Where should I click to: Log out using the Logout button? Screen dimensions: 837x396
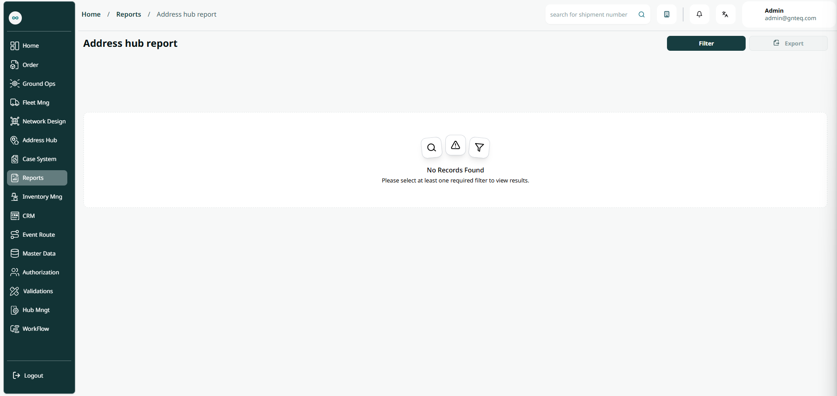29,375
